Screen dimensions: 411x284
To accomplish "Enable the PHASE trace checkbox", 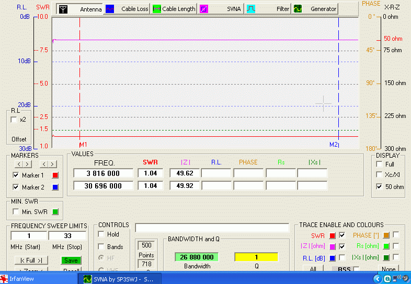I will pyautogui.click(x=396, y=235).
